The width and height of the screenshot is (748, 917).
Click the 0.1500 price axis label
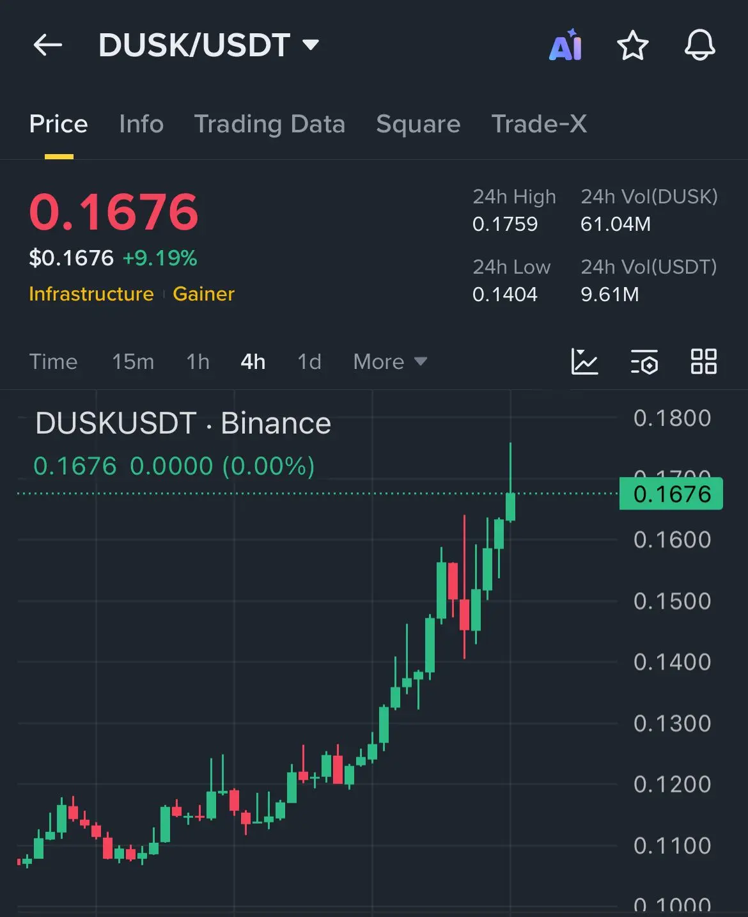pyautogui.click(x=672, y=601)
